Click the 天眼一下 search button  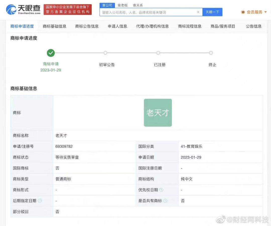[212, 12]
